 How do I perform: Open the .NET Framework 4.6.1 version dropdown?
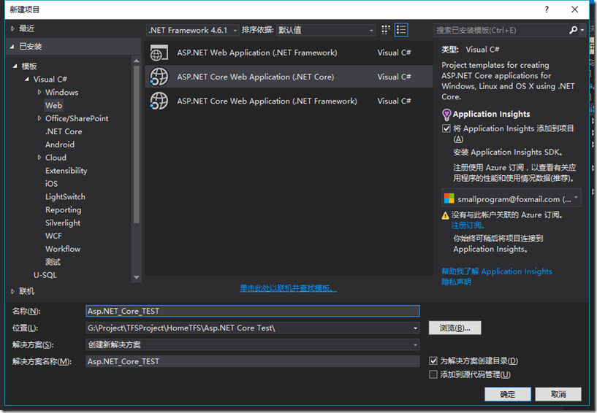click(193, 30)
